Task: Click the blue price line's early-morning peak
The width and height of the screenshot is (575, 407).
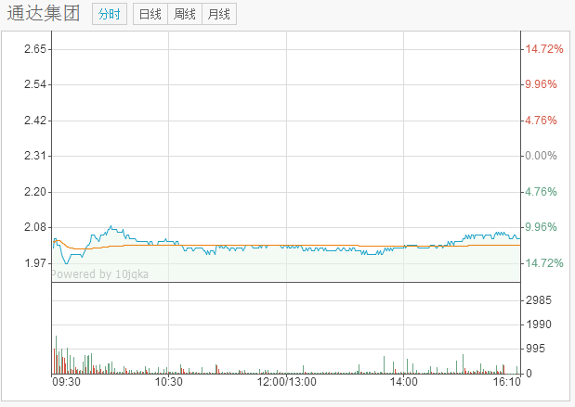Action: pyautogui.click(x=111, y=226)
